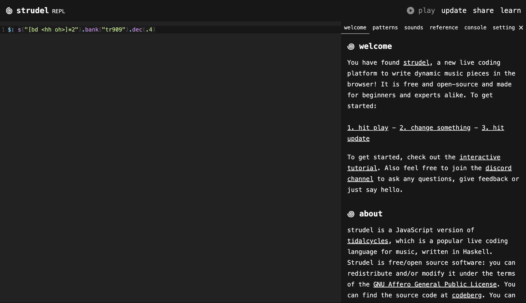This screenshot has width=526, height=303.
Task: Open the console tab
Action: (475, 28)
